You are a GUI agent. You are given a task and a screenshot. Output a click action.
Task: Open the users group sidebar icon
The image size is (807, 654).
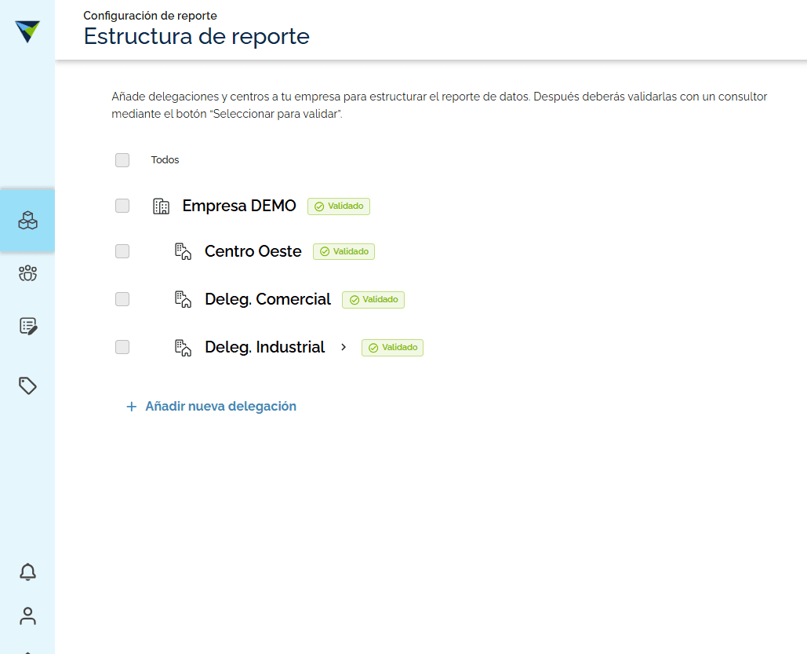click(x=27, y=273)
